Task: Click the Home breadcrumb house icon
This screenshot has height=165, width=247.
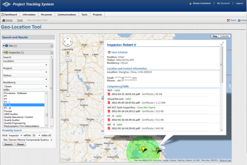Action: click(4, 20)
